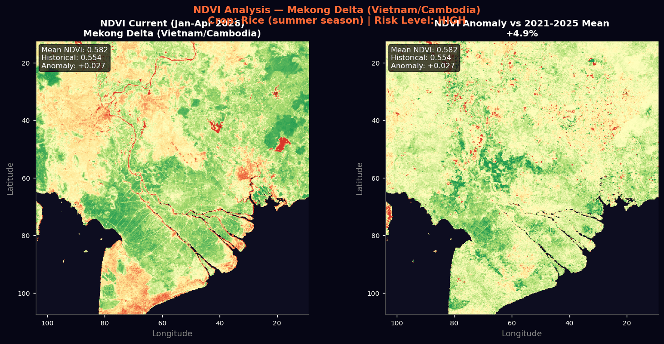Viewport: 664px width, 344px height.
Task: Click longitude tick '100' on left plot
Action: [x=48, y=323]
